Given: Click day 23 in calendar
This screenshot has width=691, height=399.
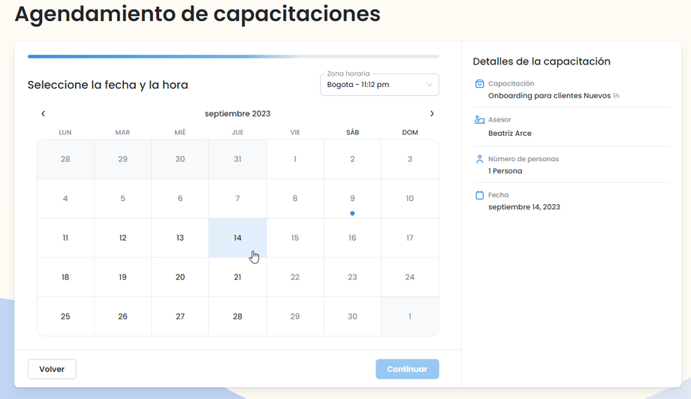Looking at the screenshot, I should coord(352,277).
